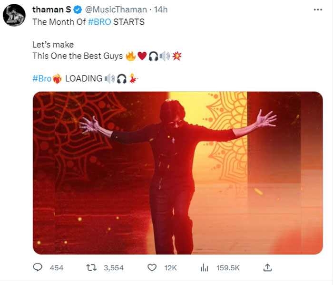Viewport: 333px width, 285px height.
Task: Click the tweet text 'Let's make'
Action: (x=53, y=45)
